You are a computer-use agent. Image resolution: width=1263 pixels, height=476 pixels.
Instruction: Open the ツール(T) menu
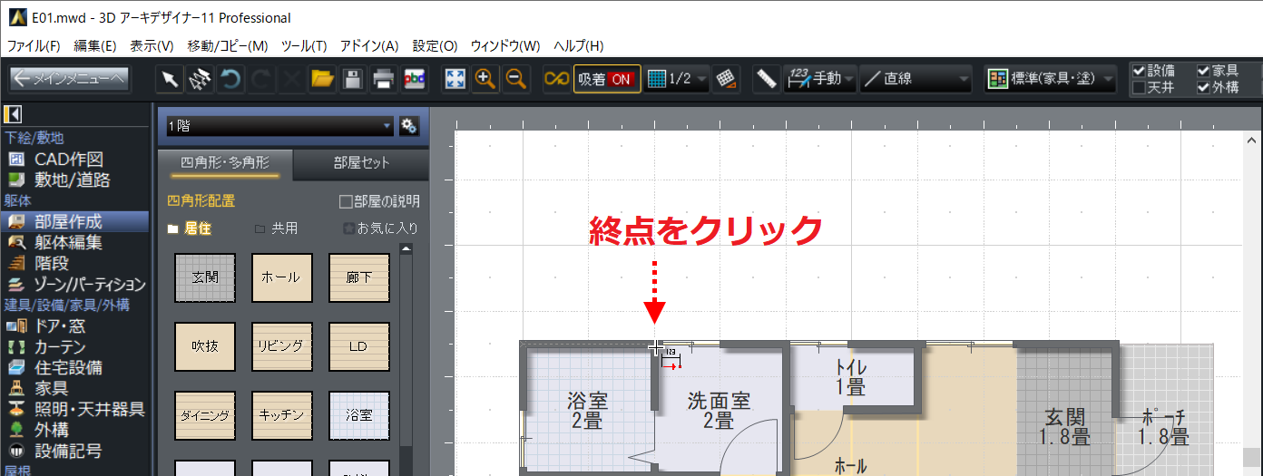pyautogui.click(x=303, y=45)
